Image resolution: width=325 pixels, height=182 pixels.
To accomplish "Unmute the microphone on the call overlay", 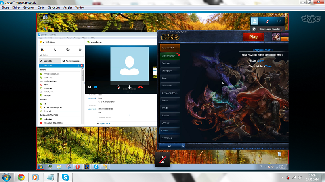I will click(162, 159).
